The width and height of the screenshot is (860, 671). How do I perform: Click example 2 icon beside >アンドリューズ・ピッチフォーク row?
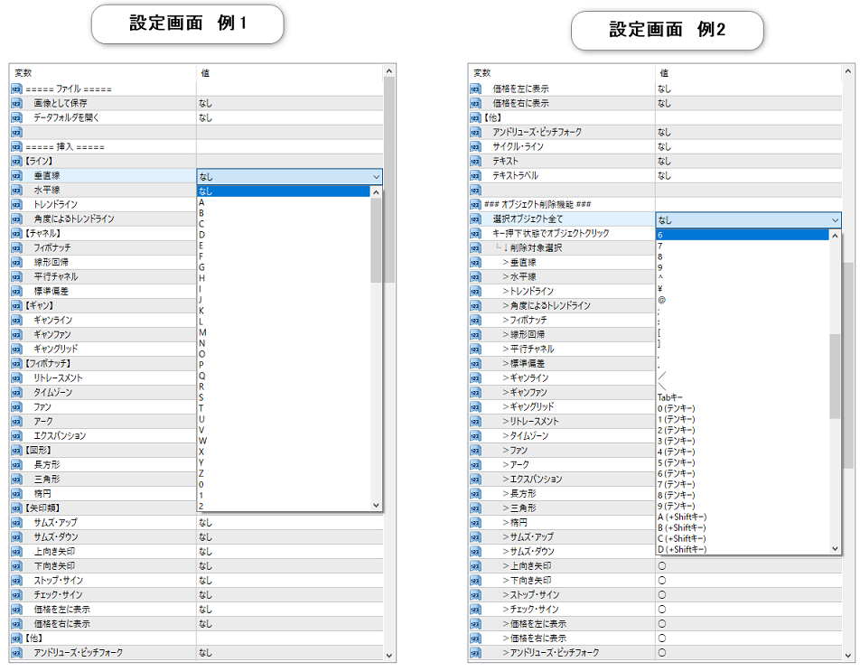[475, 653]
